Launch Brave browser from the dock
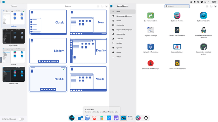Image resolution: width=218 pixels, height=122 pixels. point(94,118)
